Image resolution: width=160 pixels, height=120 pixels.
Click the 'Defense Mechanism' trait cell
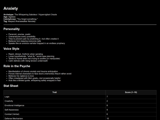[55, 118]
